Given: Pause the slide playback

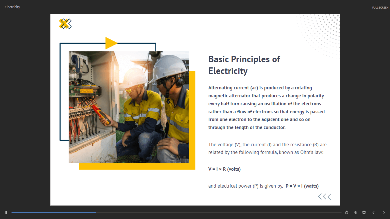Looking at the screenshot, I should point(6,212).
